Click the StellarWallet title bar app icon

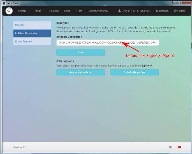(4, 3)
